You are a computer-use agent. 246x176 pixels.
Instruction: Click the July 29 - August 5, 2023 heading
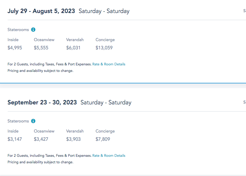41,11
